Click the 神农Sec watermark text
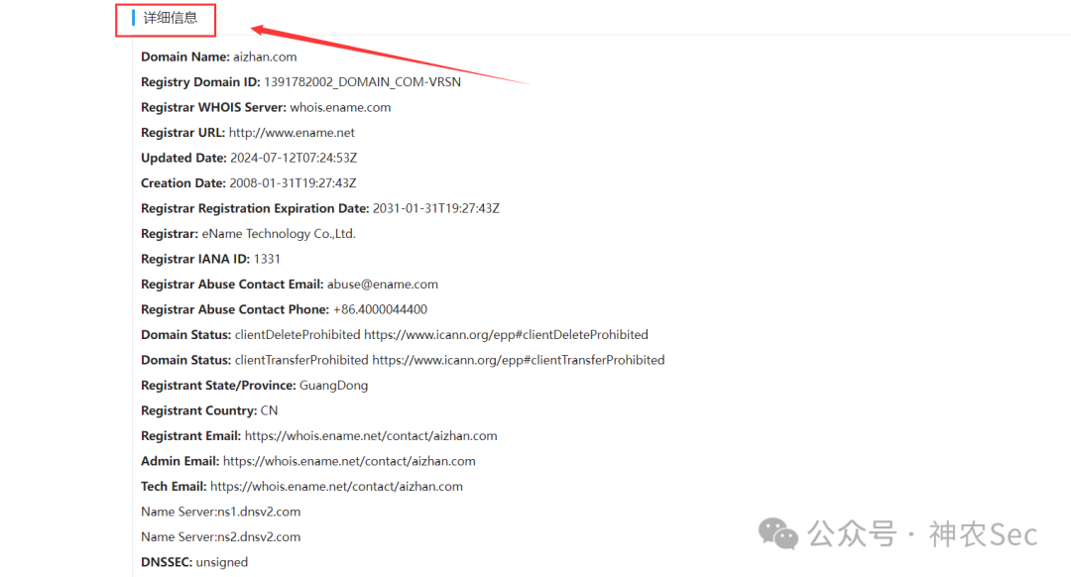Viewport: 1071px width, 577px height. tap(983, 535)
